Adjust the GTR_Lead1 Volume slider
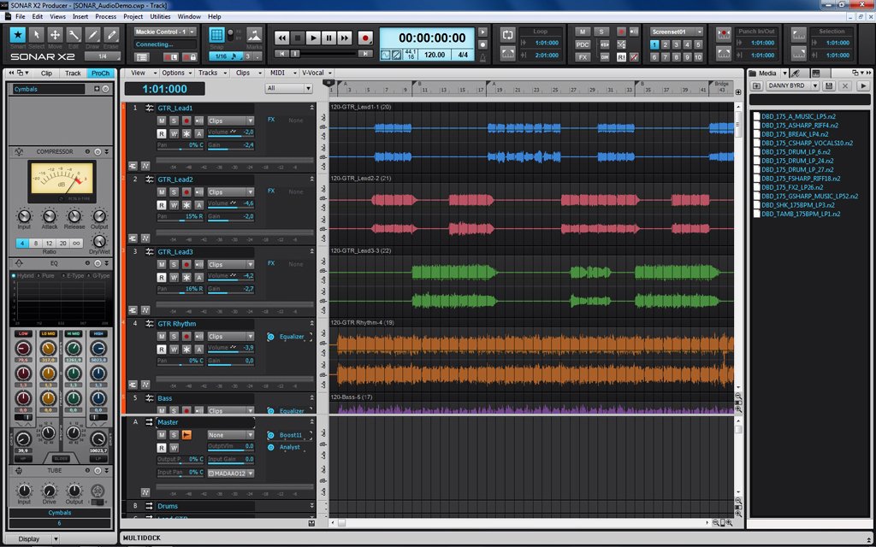 (231, 132)
